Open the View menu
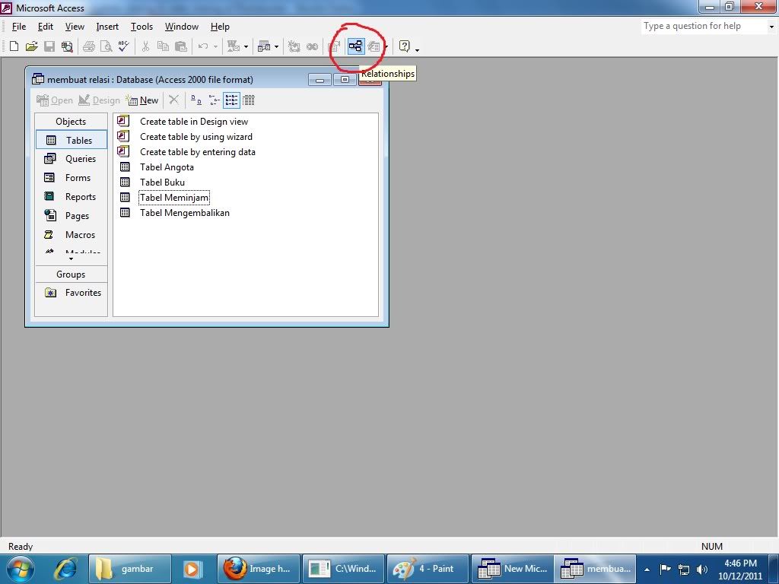 [75, 27]
